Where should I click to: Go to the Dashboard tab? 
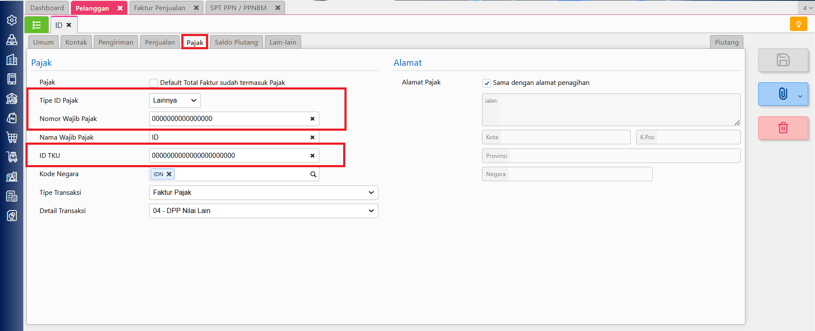coord(47,8)
